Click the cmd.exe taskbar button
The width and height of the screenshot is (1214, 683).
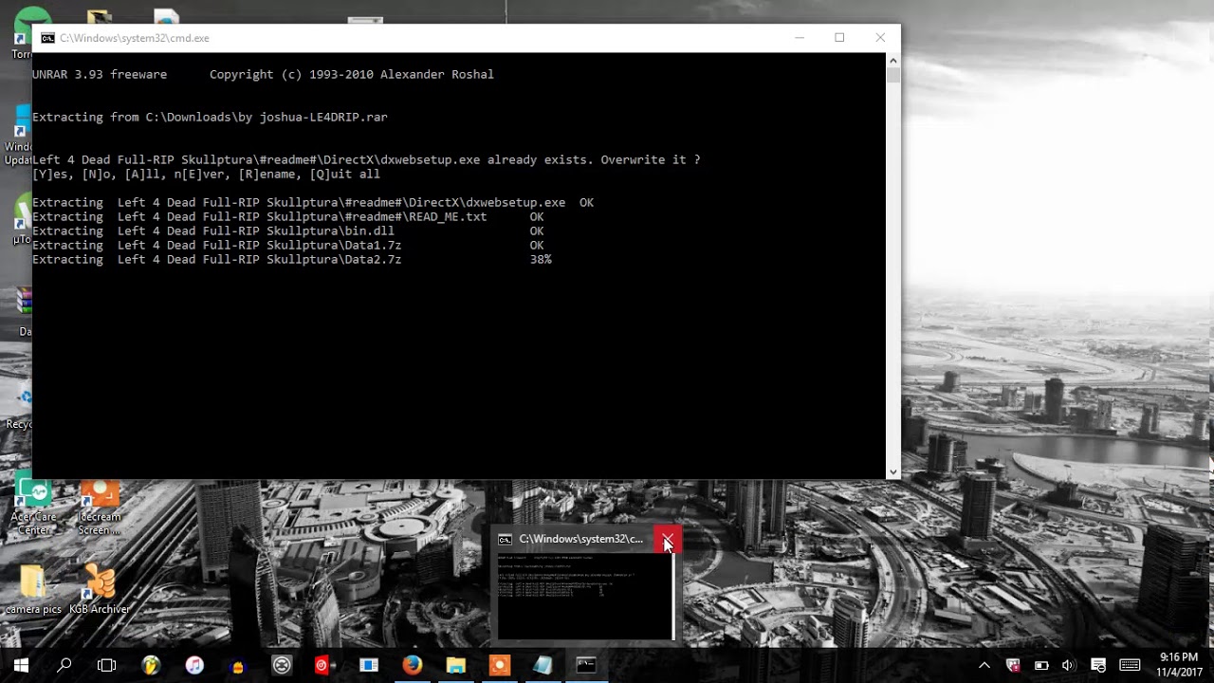coord(586,665)
